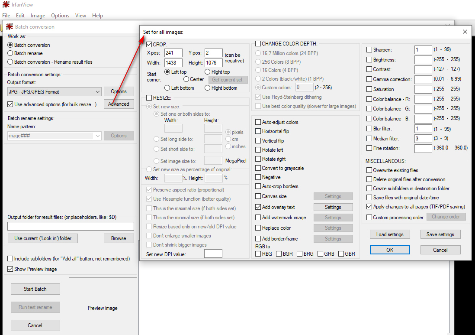
Task: Click the IrfanView title bar icon
Action: coord(6,5)
